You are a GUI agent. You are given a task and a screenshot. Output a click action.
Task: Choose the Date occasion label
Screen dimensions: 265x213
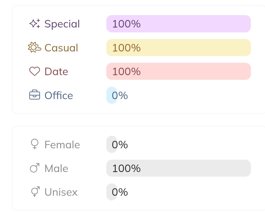pos(56,72)
